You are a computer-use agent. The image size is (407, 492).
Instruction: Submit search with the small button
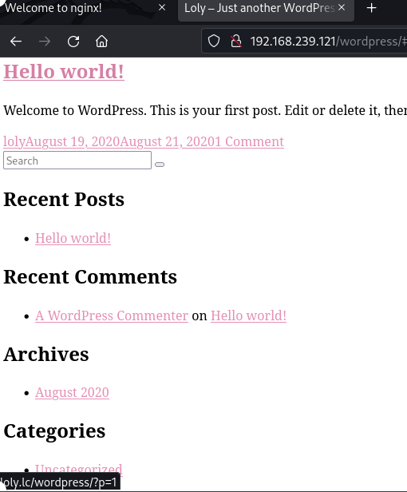[x=160, y=165]
